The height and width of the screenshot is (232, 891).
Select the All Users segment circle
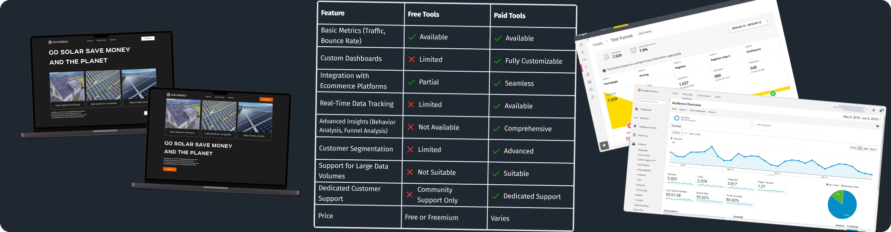coord(676,118)
